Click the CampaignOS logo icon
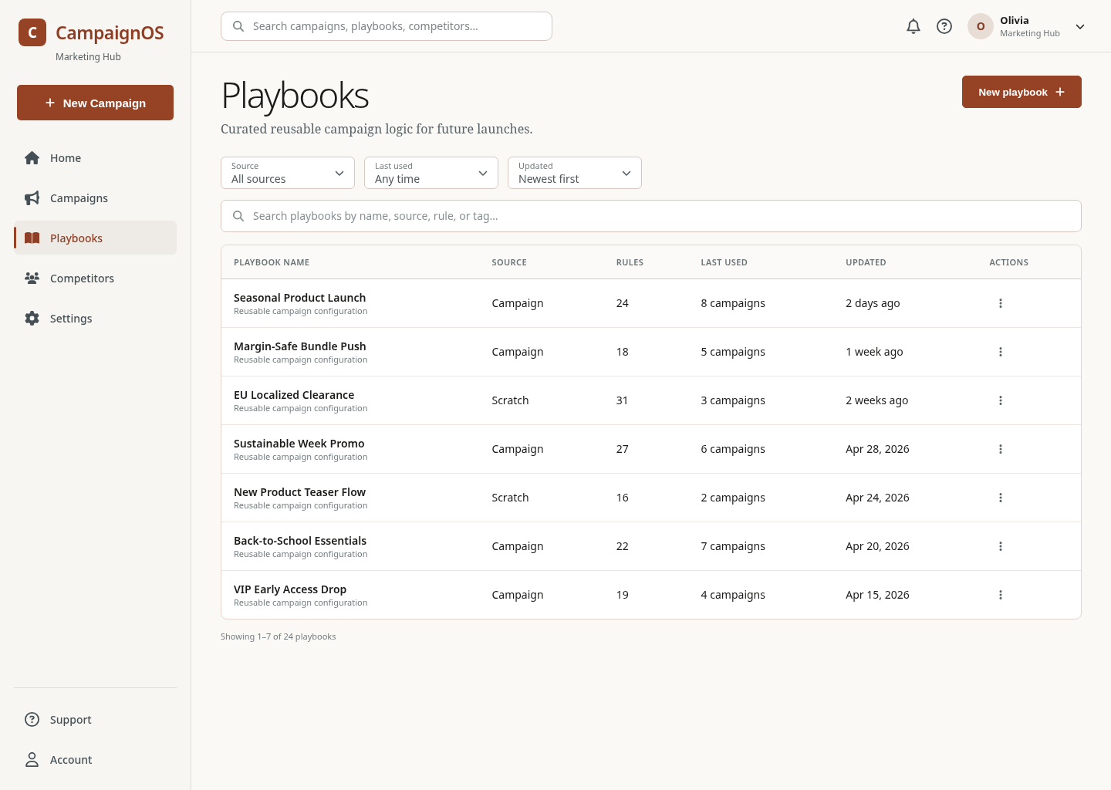Viewport: 1111px width, 790px height. [32, 32]
